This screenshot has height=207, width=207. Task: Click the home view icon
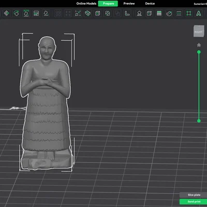tap(199, 45)
